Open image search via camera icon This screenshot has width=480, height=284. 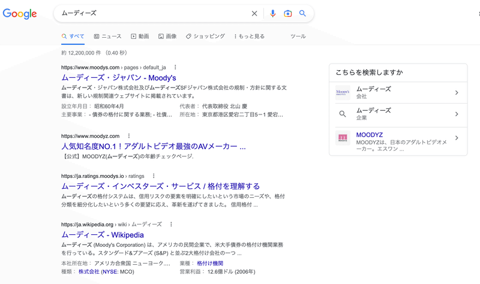tap(288, 13)
